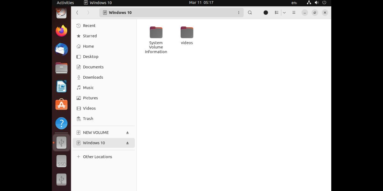
Task: Launch Thunderbird Mail from the dock
Action: 62,49
